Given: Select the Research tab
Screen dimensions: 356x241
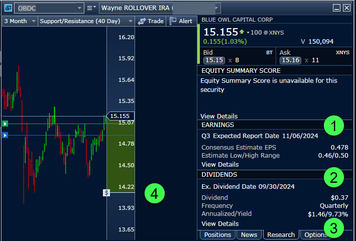Looking at the screenshot, I should (281, 235).
